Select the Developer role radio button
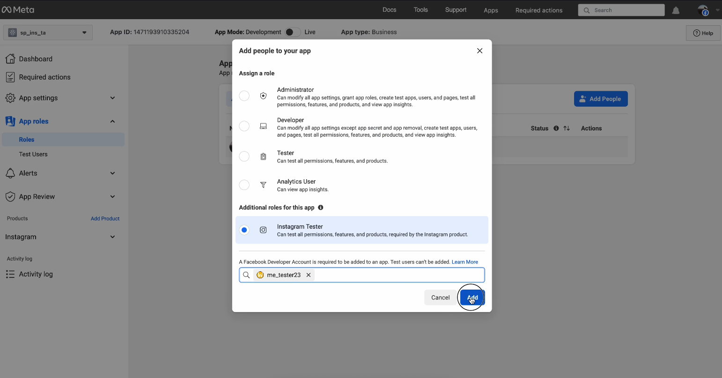 [x=244, y=126]
